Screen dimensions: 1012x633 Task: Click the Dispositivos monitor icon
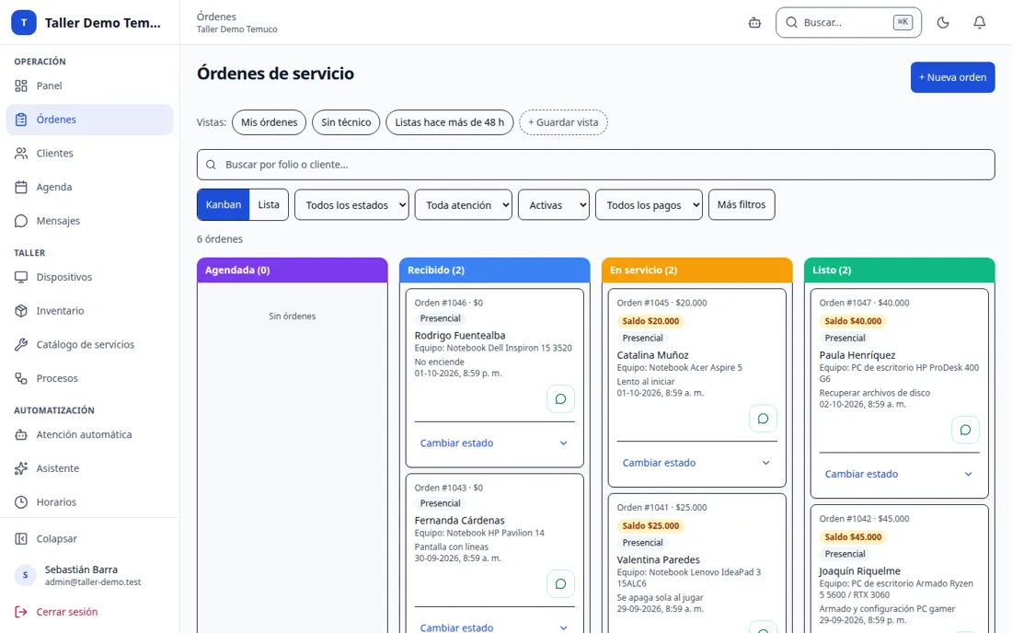click(x=21, y=277)
